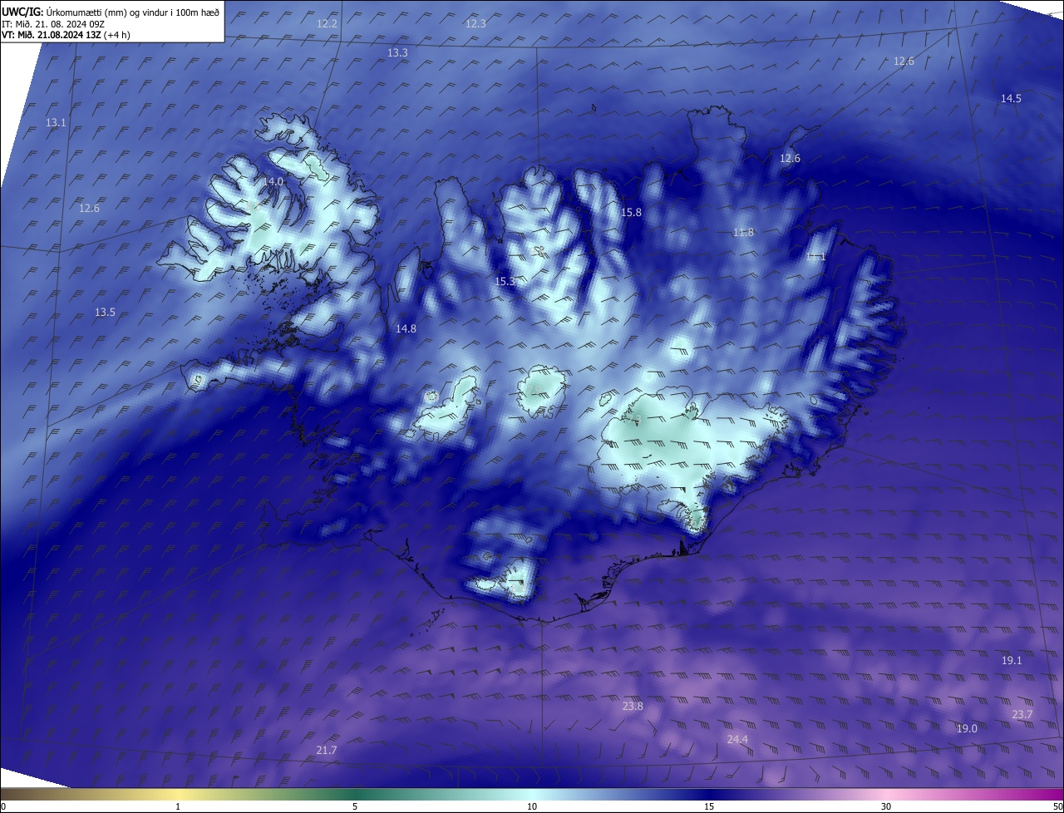Click the 12.3 value label on the map
The height and width of the screenshot is (813, 1064).
475,24
